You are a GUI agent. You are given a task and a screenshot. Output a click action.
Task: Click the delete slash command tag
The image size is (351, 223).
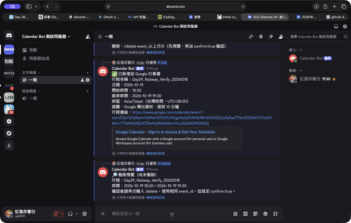tap(164, 164)
